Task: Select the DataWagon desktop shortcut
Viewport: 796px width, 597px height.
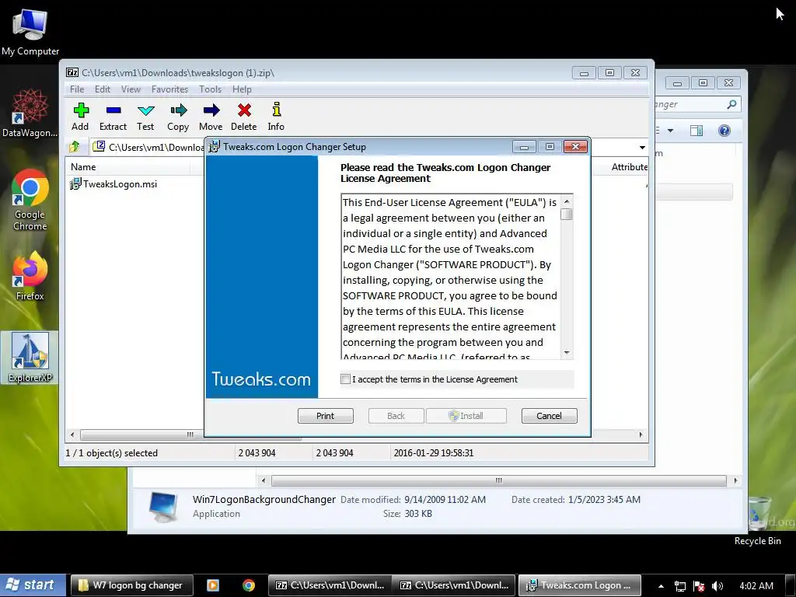Action: pos(30,113)
